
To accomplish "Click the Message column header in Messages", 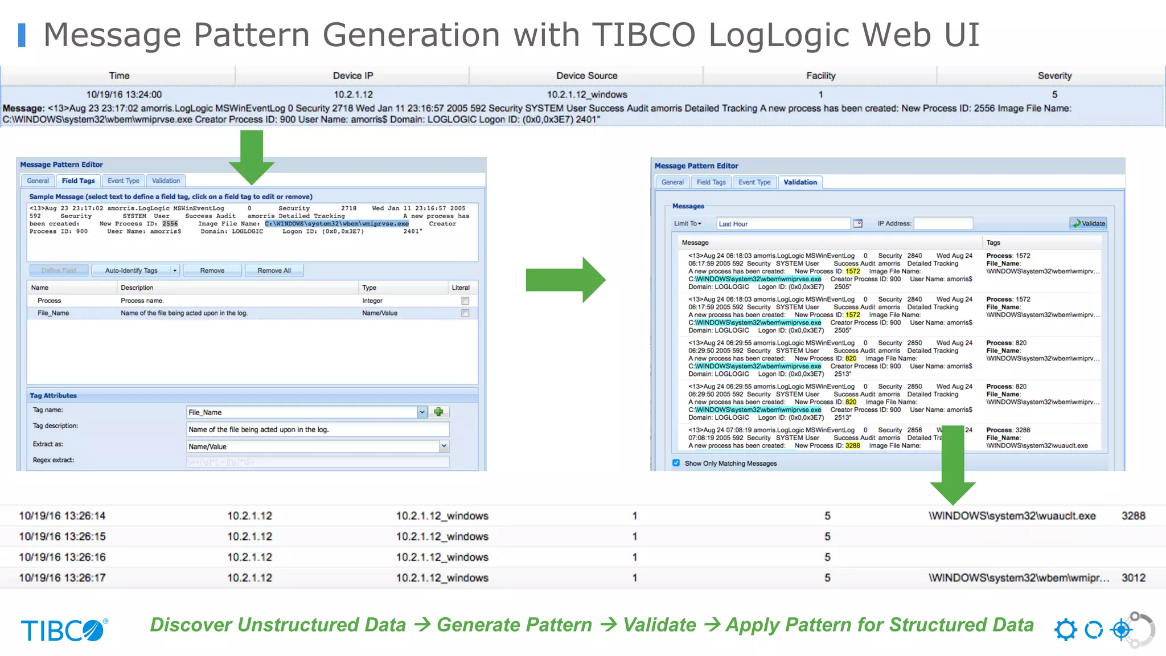I will [830, 243].
